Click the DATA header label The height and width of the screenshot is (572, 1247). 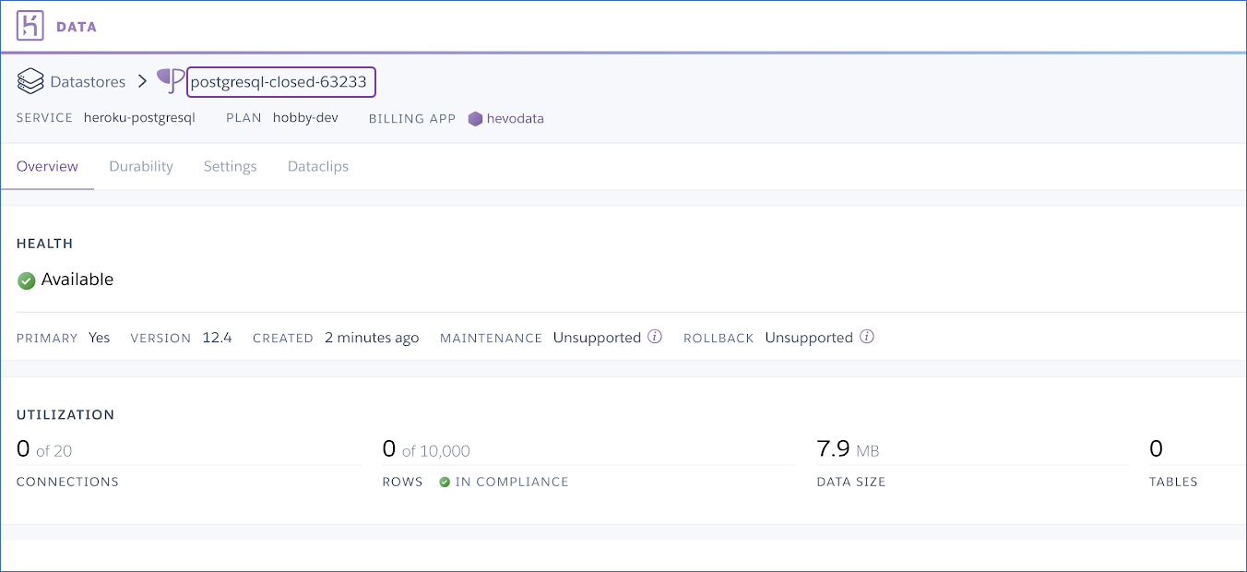(x=77, y=27)
